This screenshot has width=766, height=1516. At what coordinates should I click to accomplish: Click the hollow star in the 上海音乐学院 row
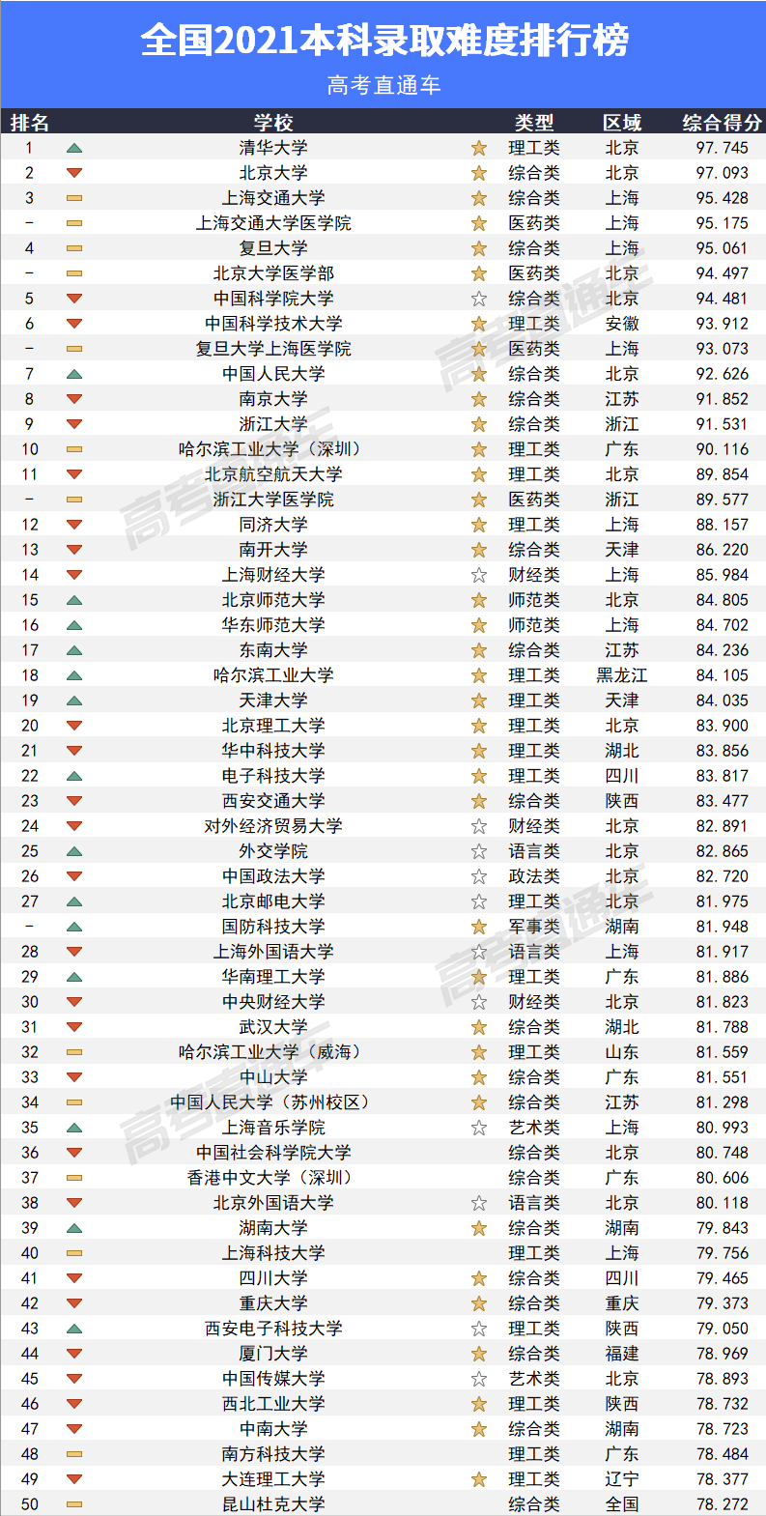tap(478, 1128)
